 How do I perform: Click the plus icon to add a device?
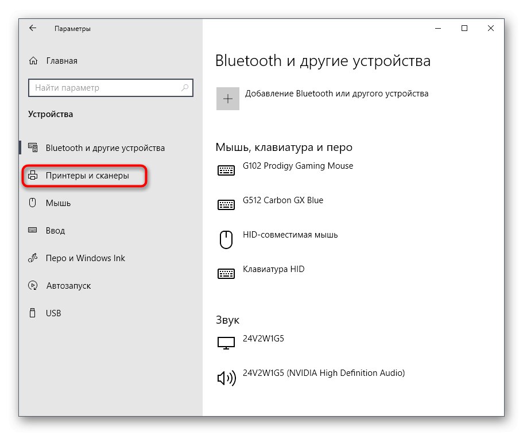pyautogui.click(x=227, y=98)
